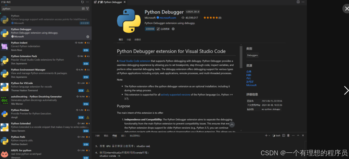Click the Python Indent extension icon
Screen dimensions: 349x159
click(x=5, y=46)
